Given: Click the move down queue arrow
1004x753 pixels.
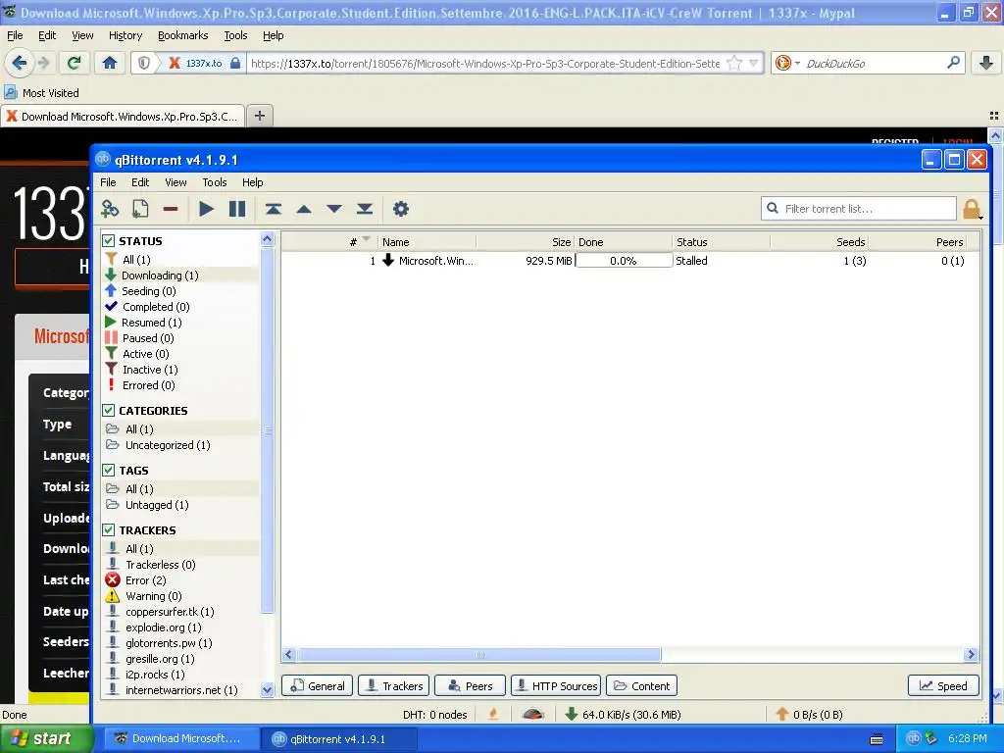Looking at the screenshot, I should (x=334, y=209).
